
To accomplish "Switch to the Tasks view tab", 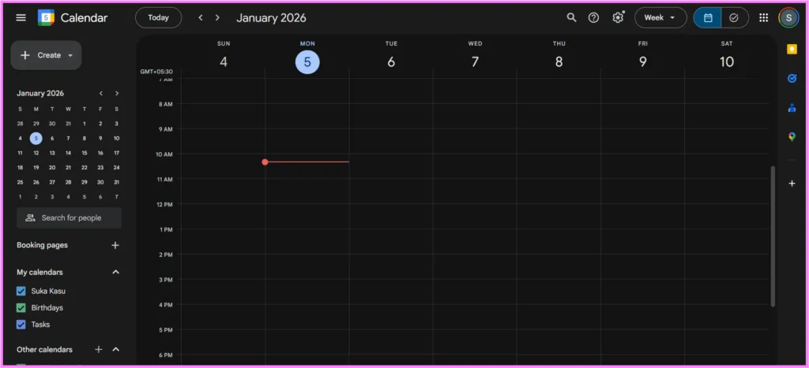I will [734, 17].
